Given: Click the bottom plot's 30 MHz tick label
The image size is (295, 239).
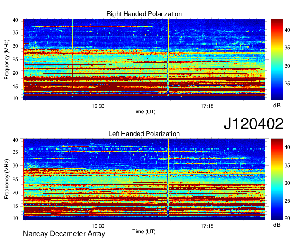Looking at the screenshot, I should [x=15, y=165].
